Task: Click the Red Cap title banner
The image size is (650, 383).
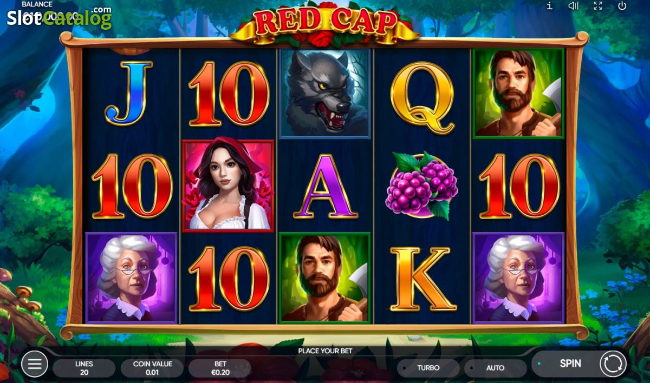Action: click(325, 23)
